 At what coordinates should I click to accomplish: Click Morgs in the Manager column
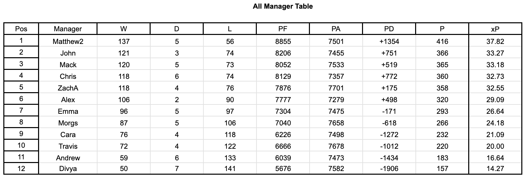(68, 123)
